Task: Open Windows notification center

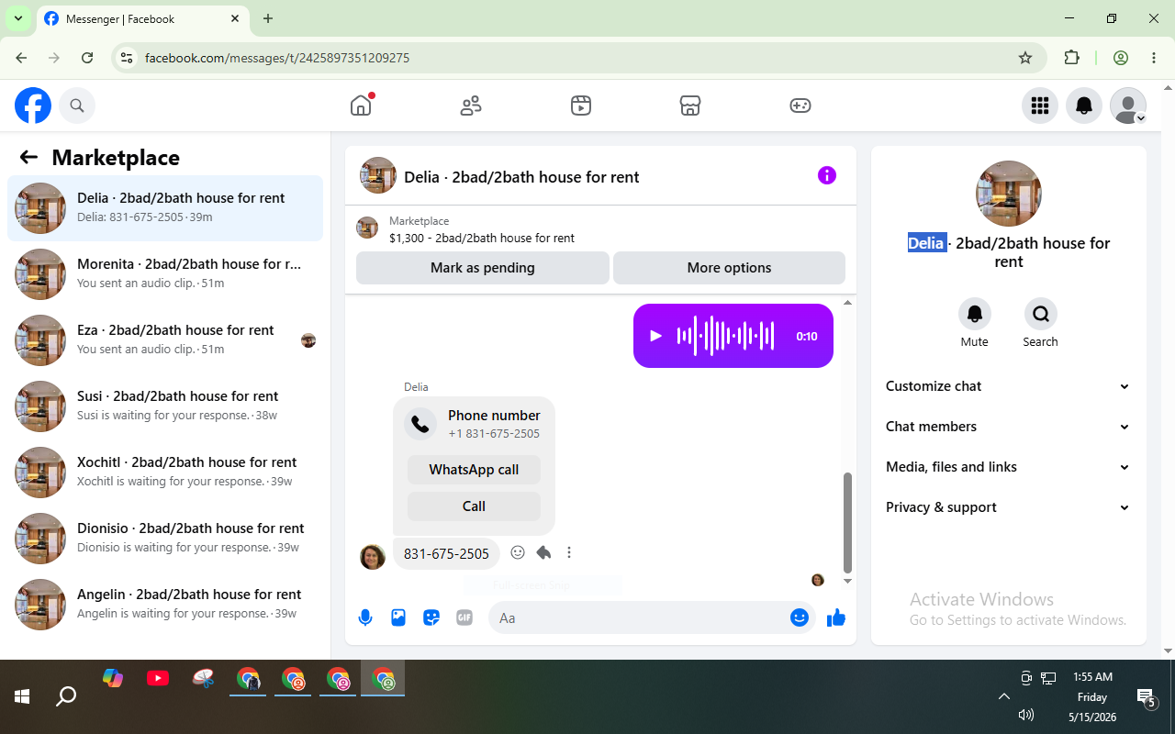Action: pos(1146,699)
